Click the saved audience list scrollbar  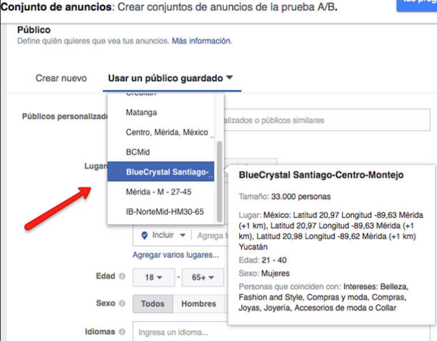pyautogui.click(x=219, y=170)
